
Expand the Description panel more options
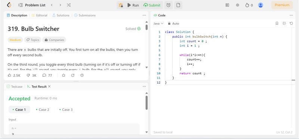pos(144,15)
